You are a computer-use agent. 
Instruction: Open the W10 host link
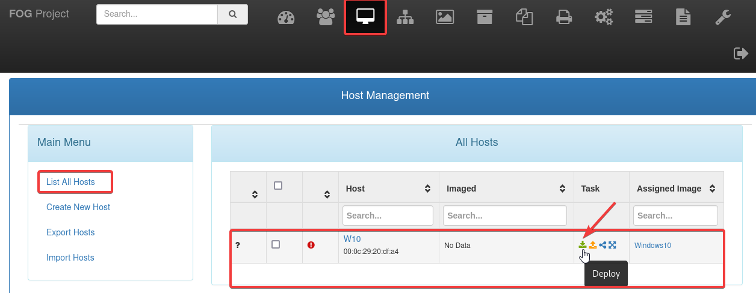click(352, 239)
